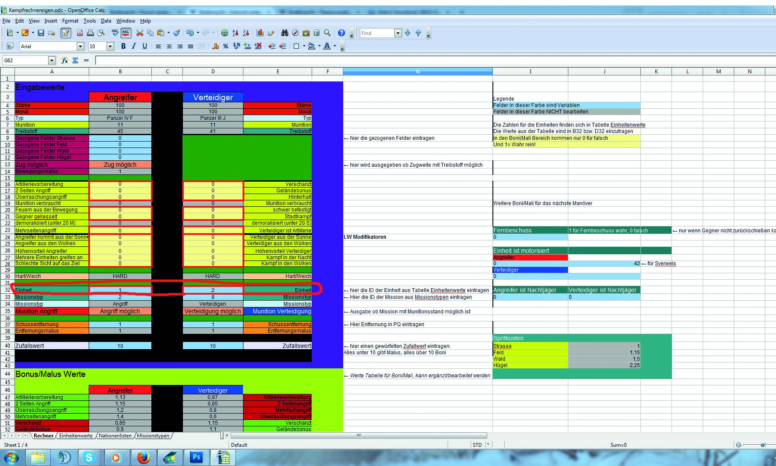The width and height of the screenshot is (776, 466).
Task: Toggle Edit File mode button
Action: 66,33
